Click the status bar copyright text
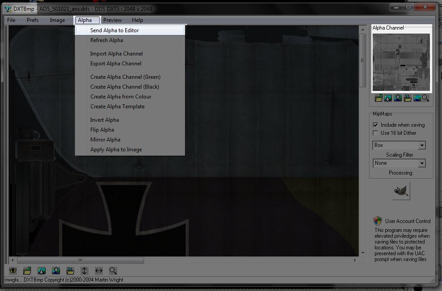 click(x=64, y=280)
